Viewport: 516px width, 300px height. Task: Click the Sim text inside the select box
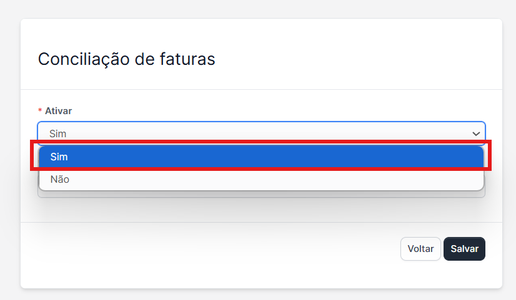58,133
